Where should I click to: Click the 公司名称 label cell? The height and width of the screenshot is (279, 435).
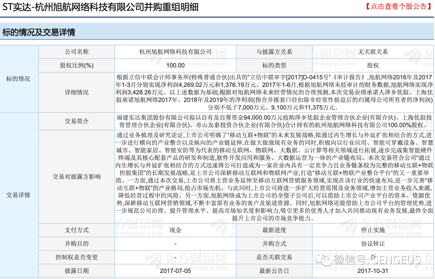[x=77, y=52]
